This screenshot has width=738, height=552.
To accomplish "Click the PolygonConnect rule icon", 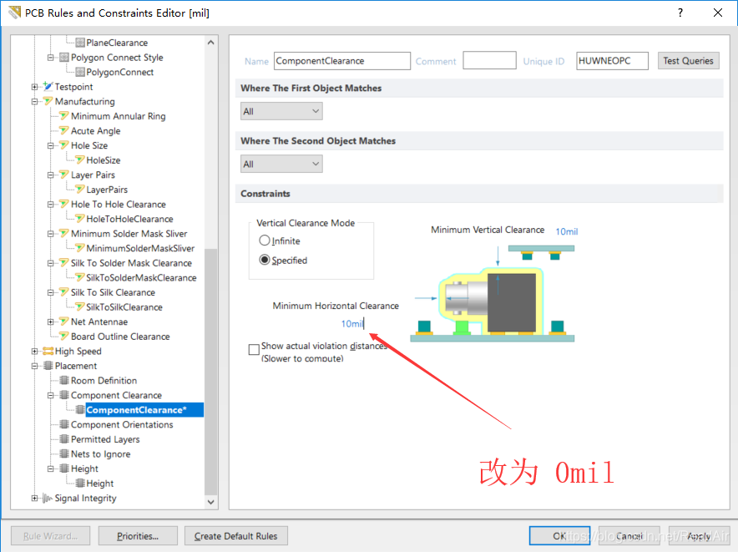I will [x=80, y=72].
